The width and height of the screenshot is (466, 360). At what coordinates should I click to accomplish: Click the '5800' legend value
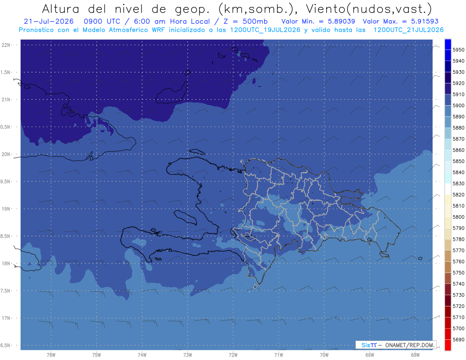pos(459,217)
